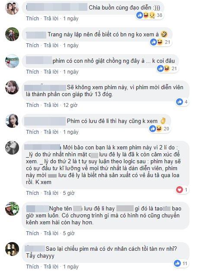The height and width of the screenshot is (275, 199).
Task: Open avatar of 'Chia buồn cùng đạo diễn' commenter
Action: 12,8
